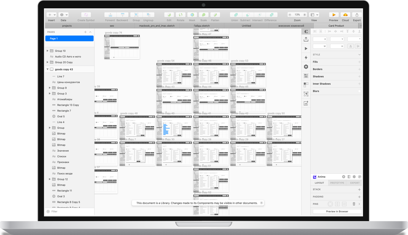Click the Create Symbol toolbar icon
The width and height of the screenshot is (408, 235).
click(x=86, y=15)
